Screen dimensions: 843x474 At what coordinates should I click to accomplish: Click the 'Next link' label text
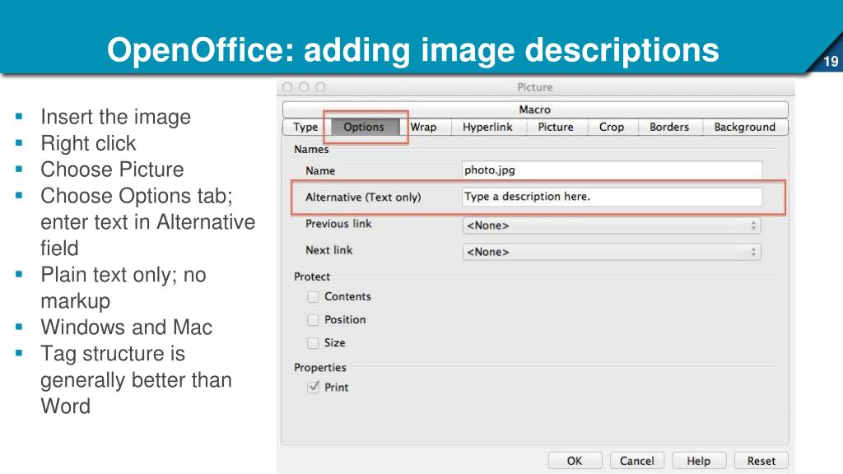(329, 250)
